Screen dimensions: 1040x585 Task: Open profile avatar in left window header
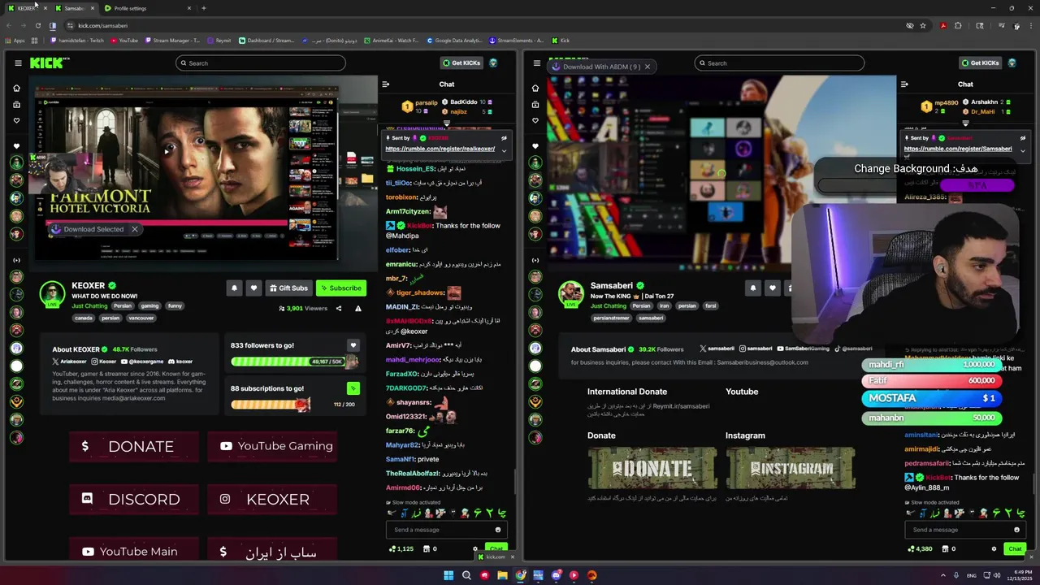coord(493,63)
